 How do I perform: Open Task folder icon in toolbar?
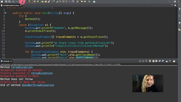tap(46, 1)
